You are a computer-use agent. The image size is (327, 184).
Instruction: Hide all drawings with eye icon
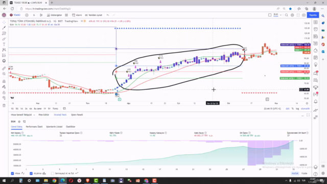tap(4, 98)
